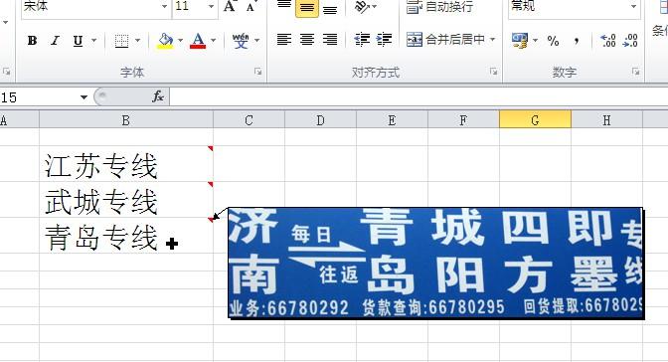The width and height of the screenshot is (668, 362).
Task: Select column F header
Action: (x=463, y=120)
